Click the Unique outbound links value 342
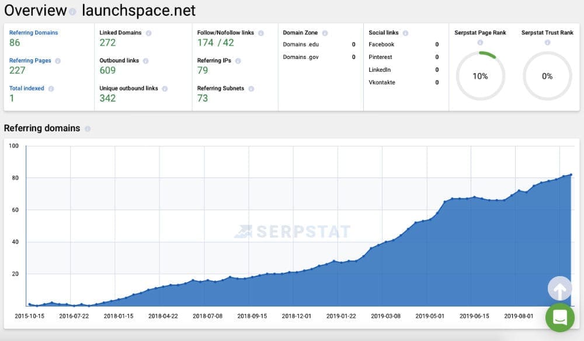Screen dimensions: 584x341 pos(107,98)
